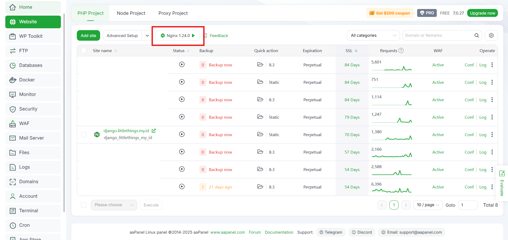The width and height of the screenshot is (508, 240).
Task: Click Get $200 coupon banner
Action: pos(390,13)
